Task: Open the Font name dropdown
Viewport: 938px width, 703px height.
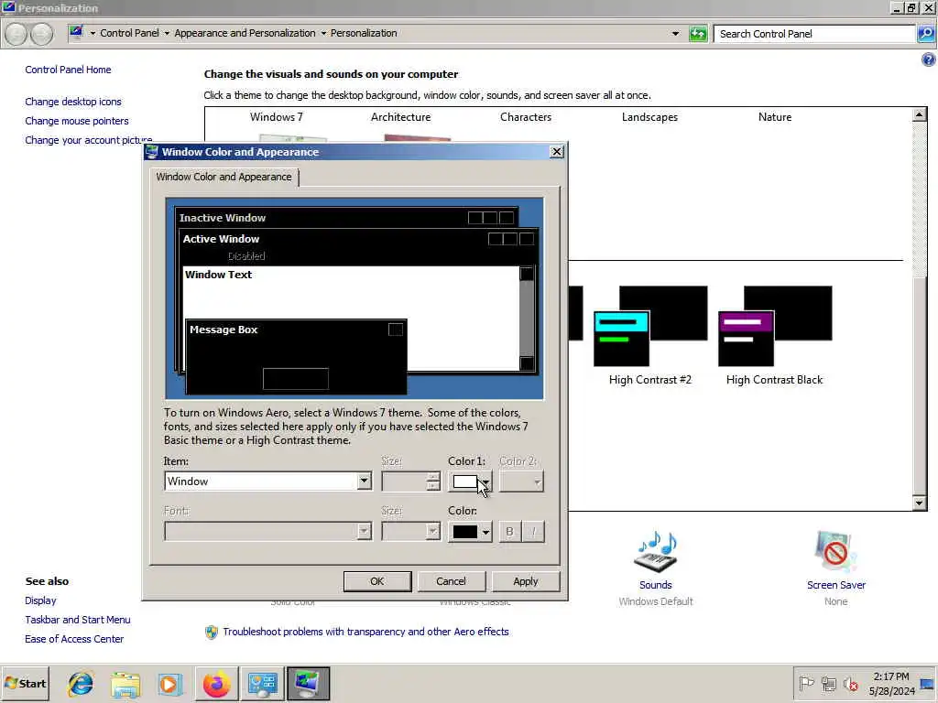Action: point(267,532)
